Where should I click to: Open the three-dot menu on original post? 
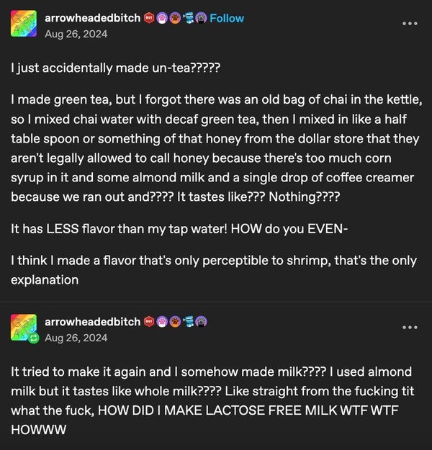(x=410, y=24)
